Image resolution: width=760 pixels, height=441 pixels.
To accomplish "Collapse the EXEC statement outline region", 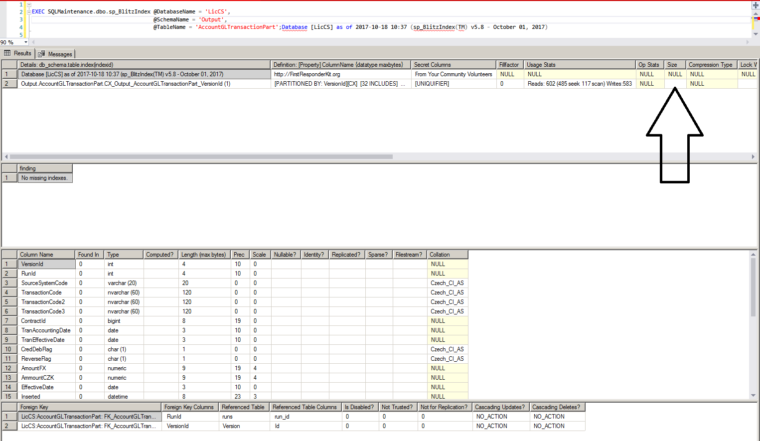I will click(28, 11).
